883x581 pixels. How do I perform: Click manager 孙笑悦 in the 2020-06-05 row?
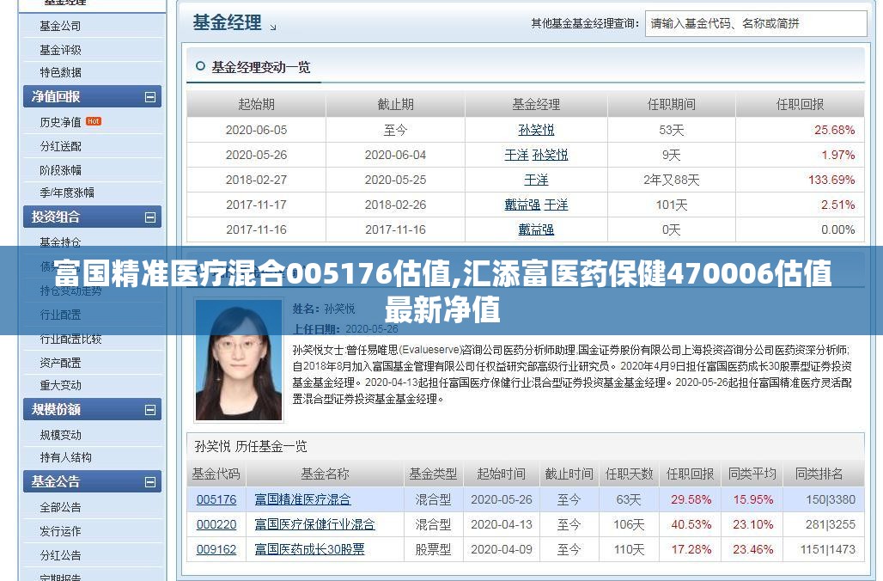click(536, 130)
